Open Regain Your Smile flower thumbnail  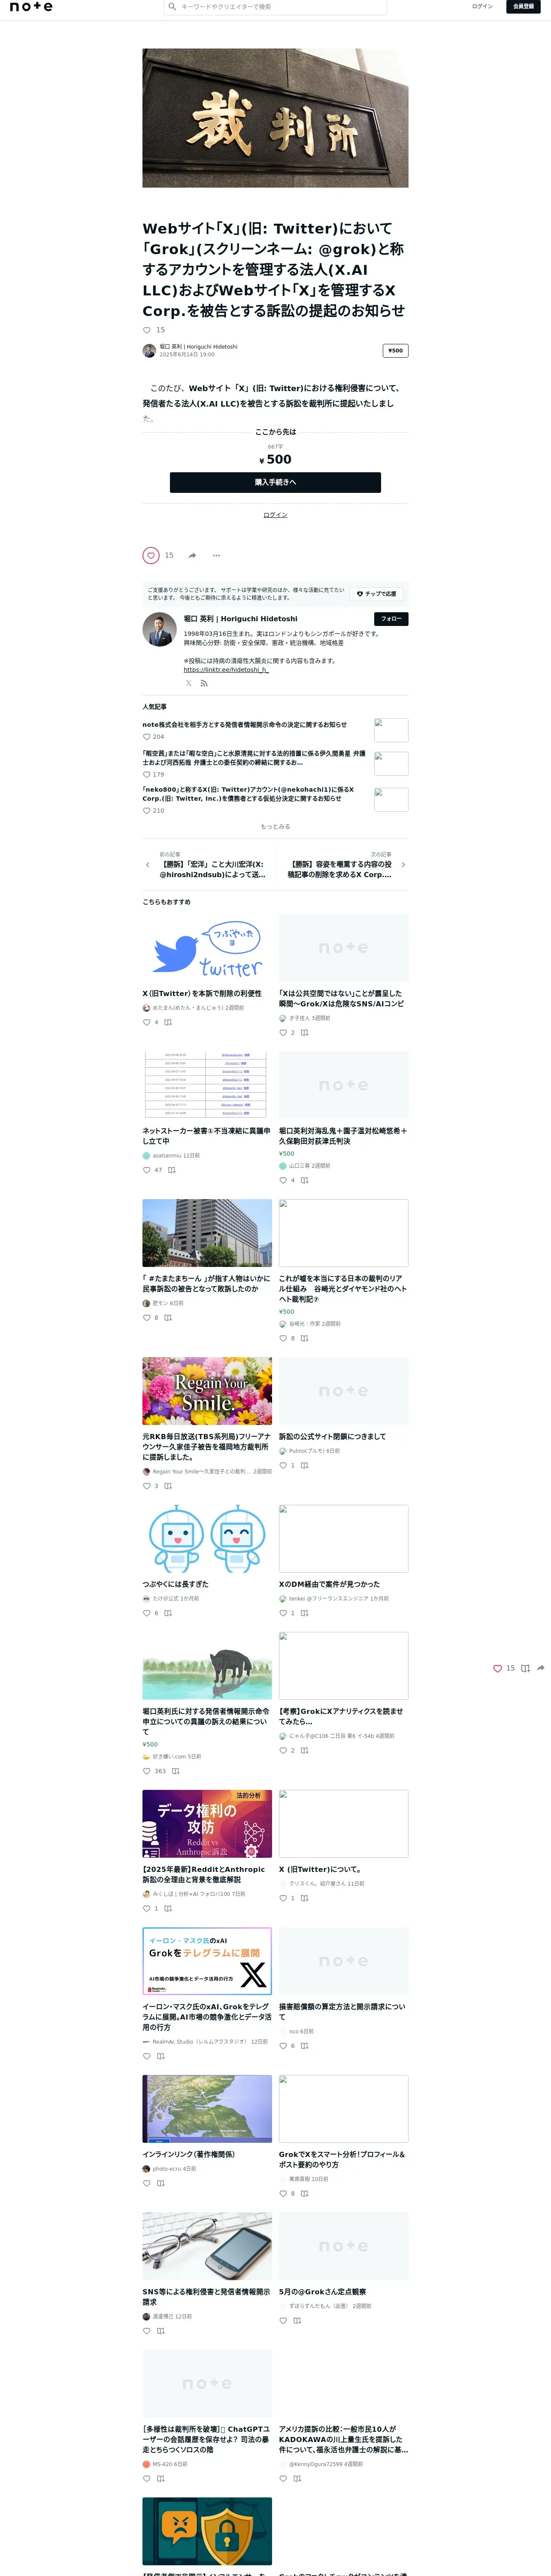(x=207, y=1391)
